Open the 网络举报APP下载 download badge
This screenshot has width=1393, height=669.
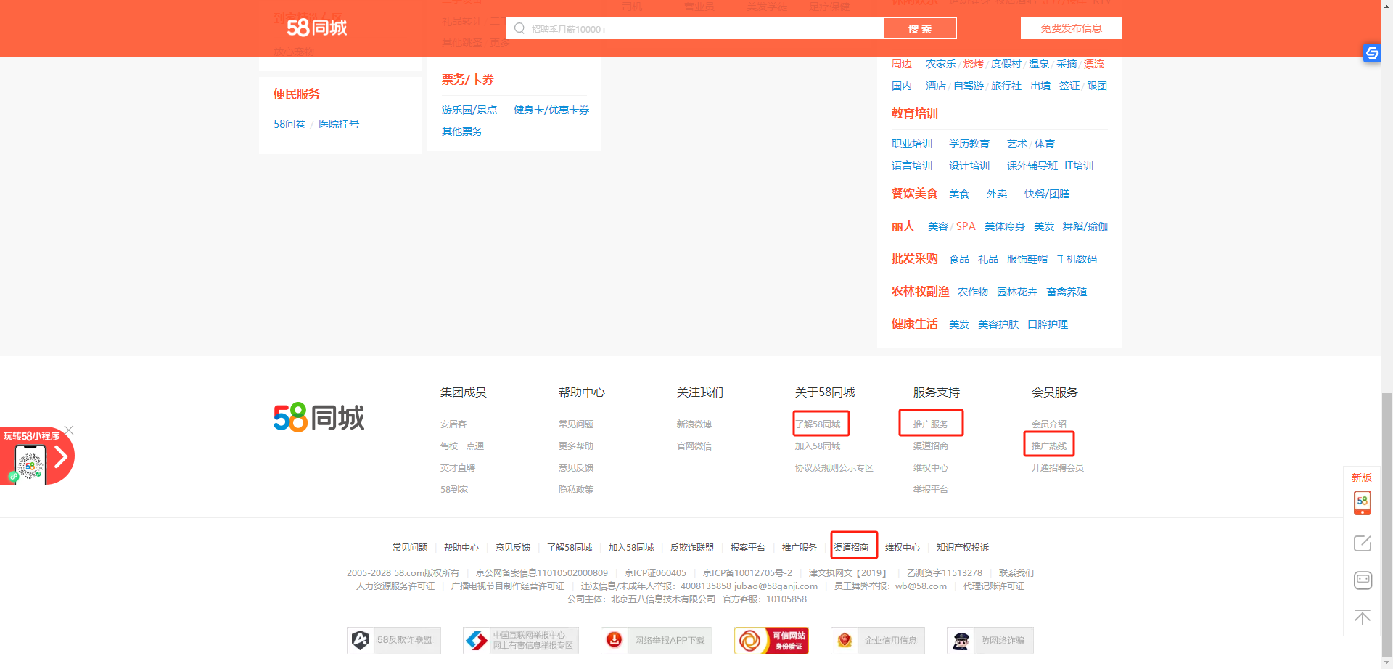[x=655, y=640]
